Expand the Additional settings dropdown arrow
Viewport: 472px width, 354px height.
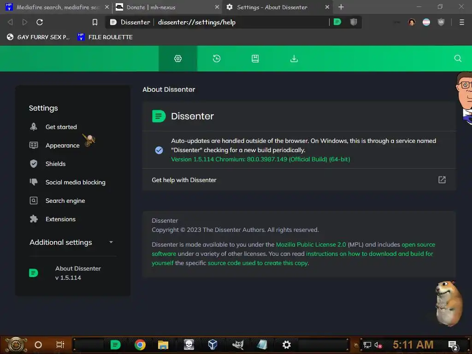point(111,242)
